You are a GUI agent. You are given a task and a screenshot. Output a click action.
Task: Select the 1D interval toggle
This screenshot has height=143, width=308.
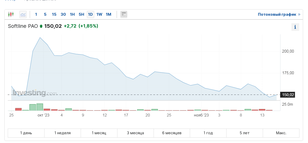point(90,14)
